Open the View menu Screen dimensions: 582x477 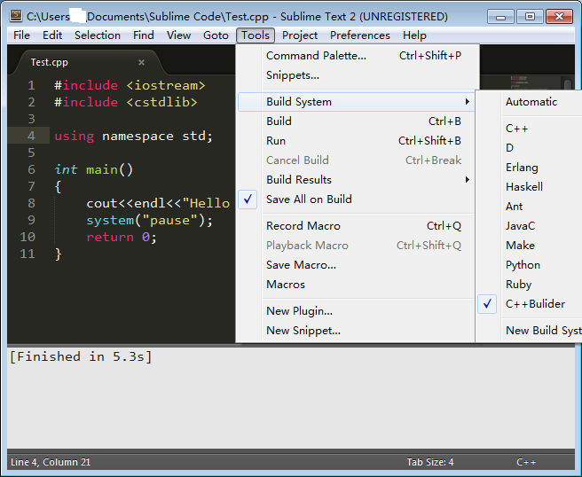pos(178,35)
